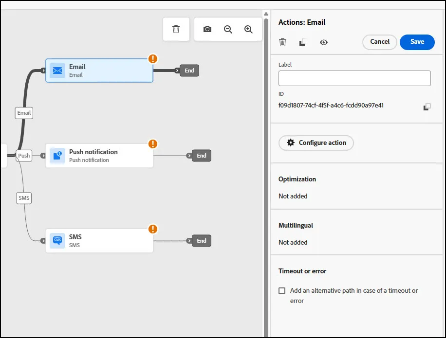Click the Label input field
The image size is (446, 338).
pos(354,78)
